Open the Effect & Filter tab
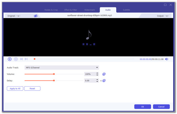The image size is (177, 114). tap(71, 10)
